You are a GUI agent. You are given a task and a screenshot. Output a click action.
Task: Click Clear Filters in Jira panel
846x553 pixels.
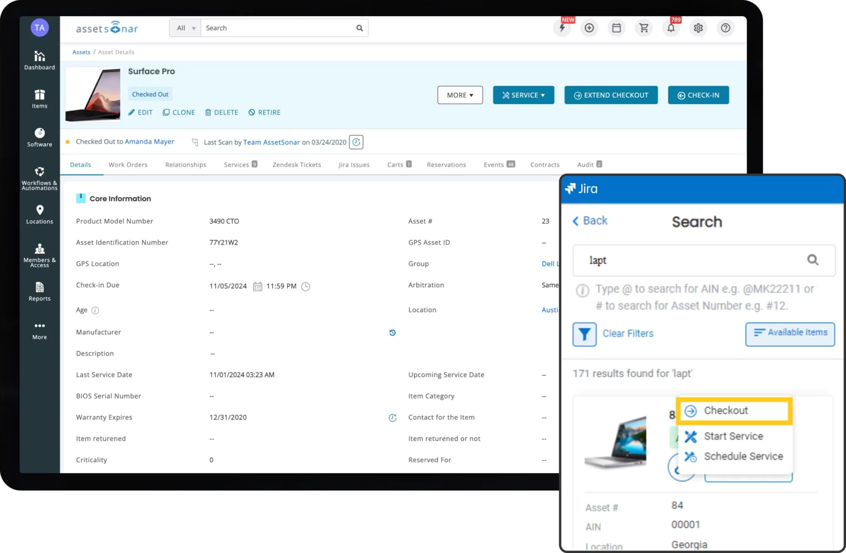point(628,334)
